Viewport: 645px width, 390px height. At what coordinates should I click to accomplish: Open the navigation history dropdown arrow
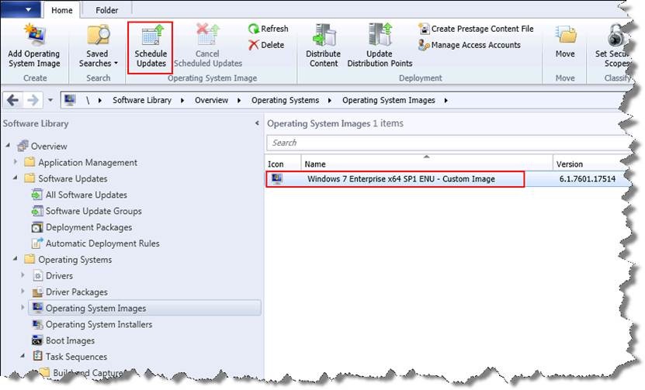[x=50, y=100]
